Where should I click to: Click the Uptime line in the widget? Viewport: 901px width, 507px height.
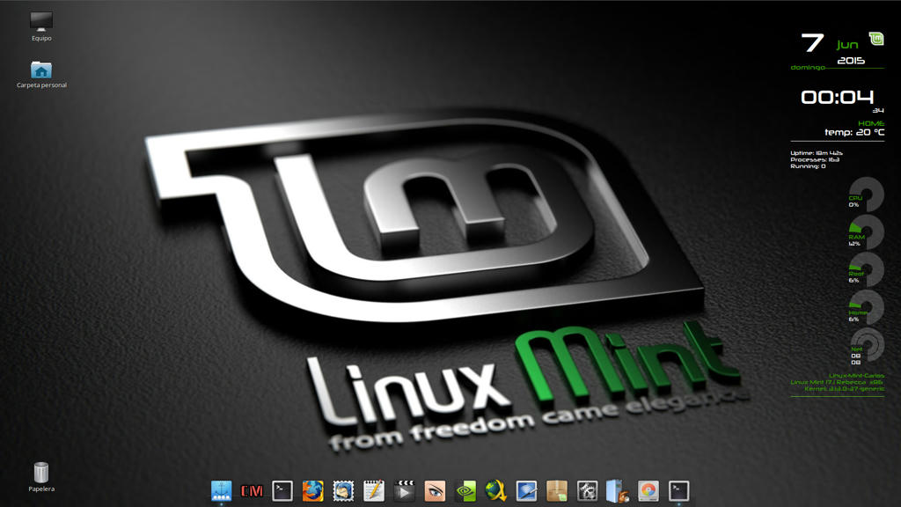click(817, 153)
